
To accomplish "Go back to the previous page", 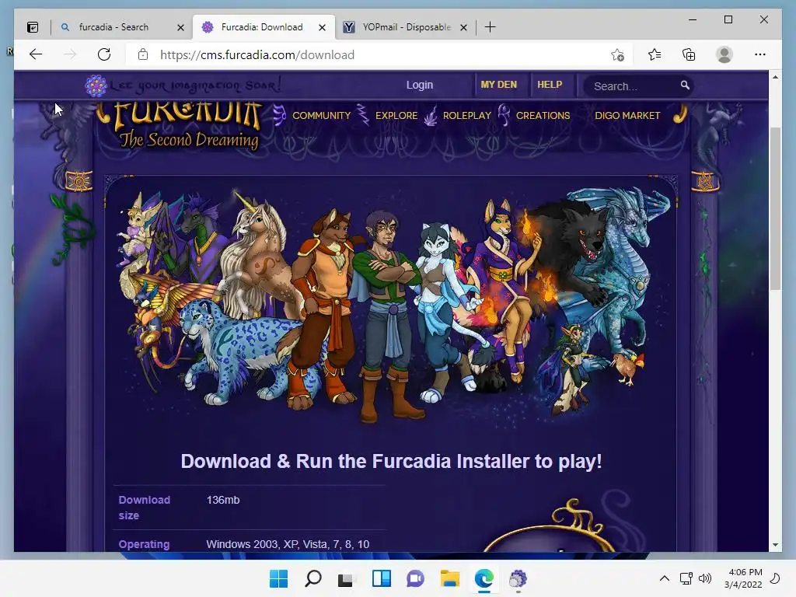I will (36, 54).
